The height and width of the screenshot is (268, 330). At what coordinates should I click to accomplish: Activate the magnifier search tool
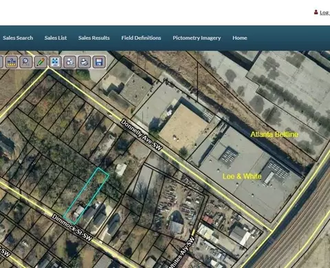(25, 62)
